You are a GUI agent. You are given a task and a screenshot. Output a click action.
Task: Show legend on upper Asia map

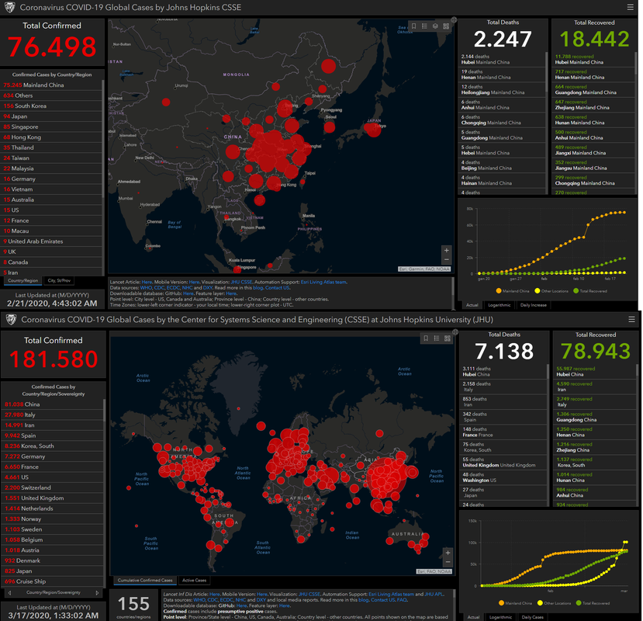[x=424, y=26]
